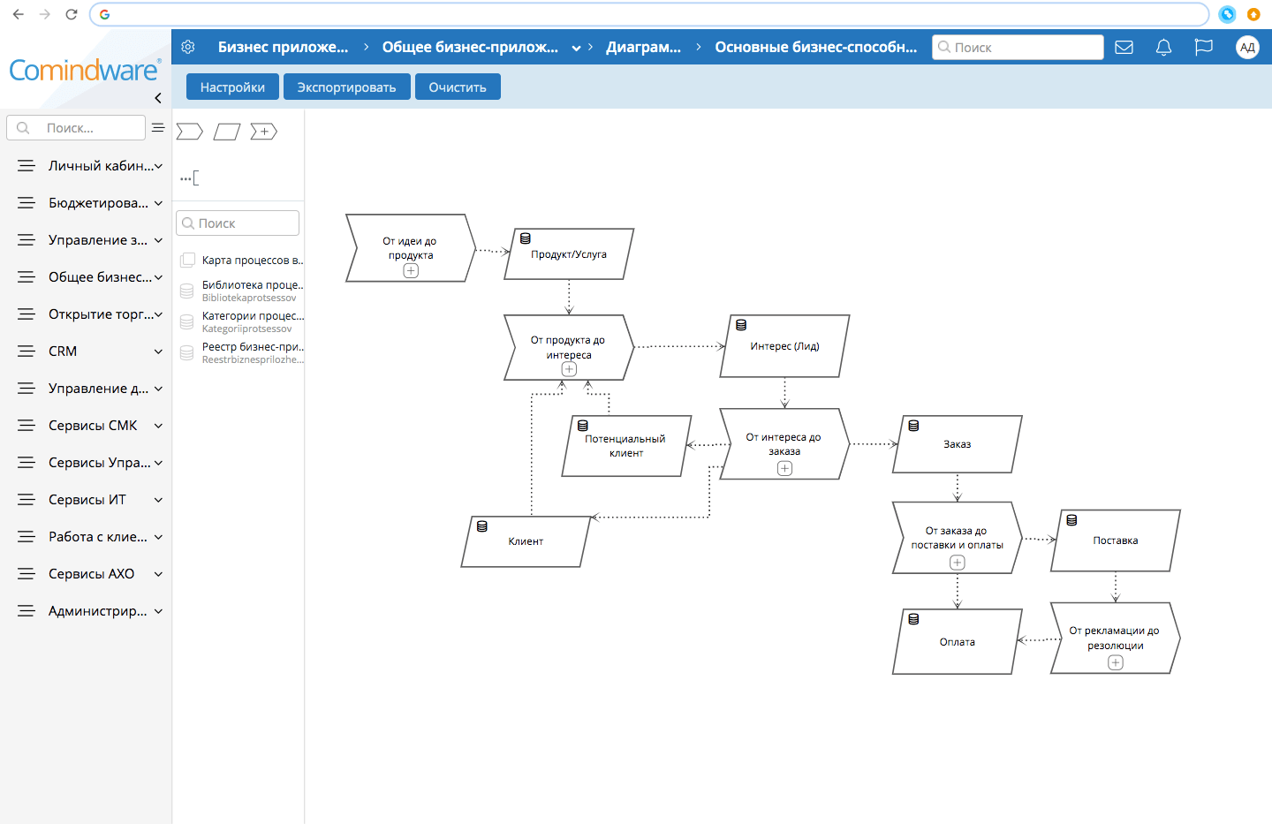
Task: Select 'Категории процес...' list item
Action: (242, 321)
